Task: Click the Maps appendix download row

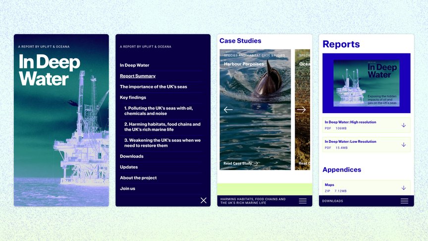Action: click(366, 188)
